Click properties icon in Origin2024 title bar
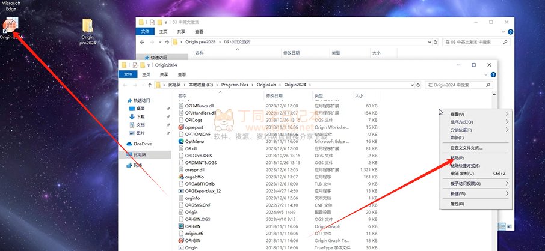This screenshot has height=251, width=545. pos(135,65)
